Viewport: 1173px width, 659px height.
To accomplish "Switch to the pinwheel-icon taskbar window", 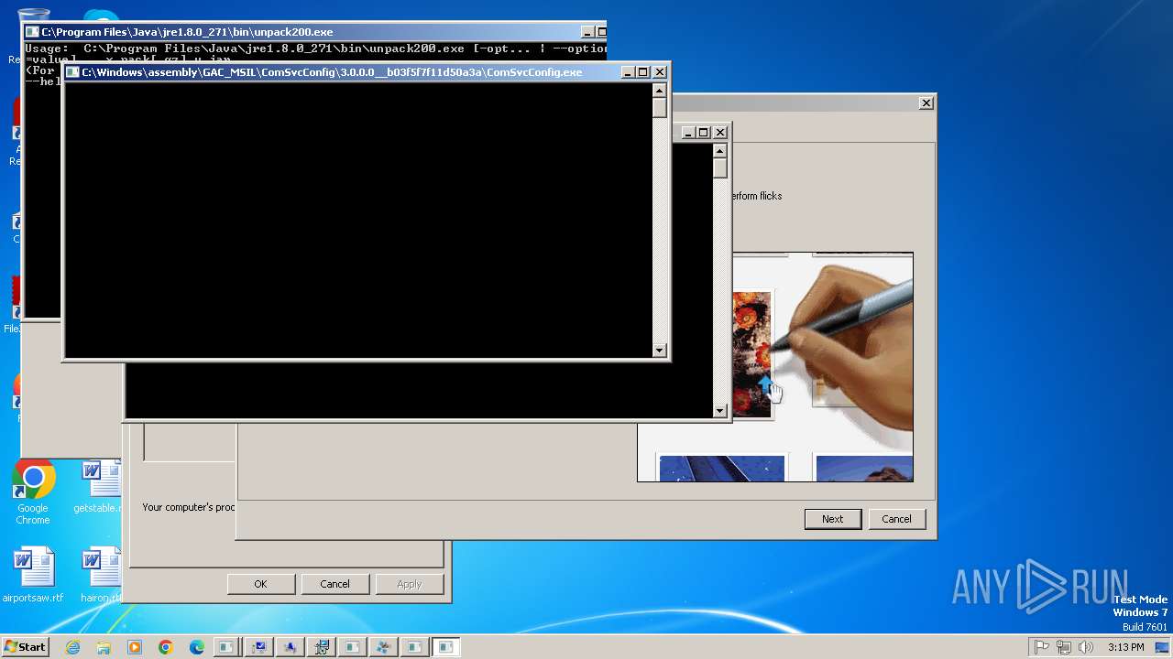I will 384,647.
